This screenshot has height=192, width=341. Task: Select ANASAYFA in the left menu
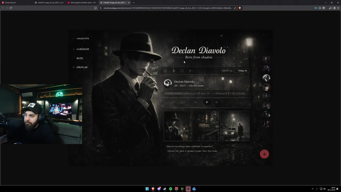click(x=83, y=38)
